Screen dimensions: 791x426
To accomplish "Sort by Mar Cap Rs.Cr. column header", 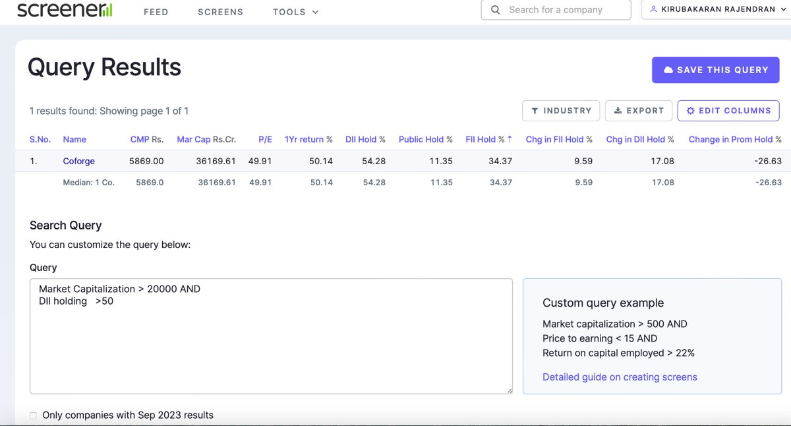I will tap(206, 140).
